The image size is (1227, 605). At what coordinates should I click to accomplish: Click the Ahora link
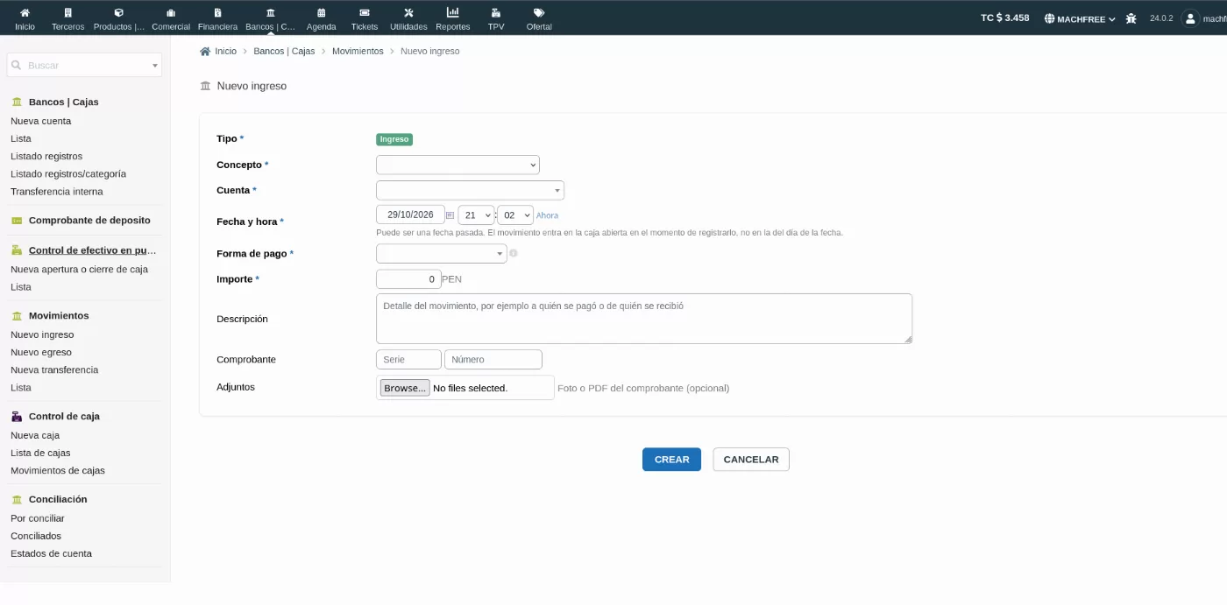pos(547,215)
